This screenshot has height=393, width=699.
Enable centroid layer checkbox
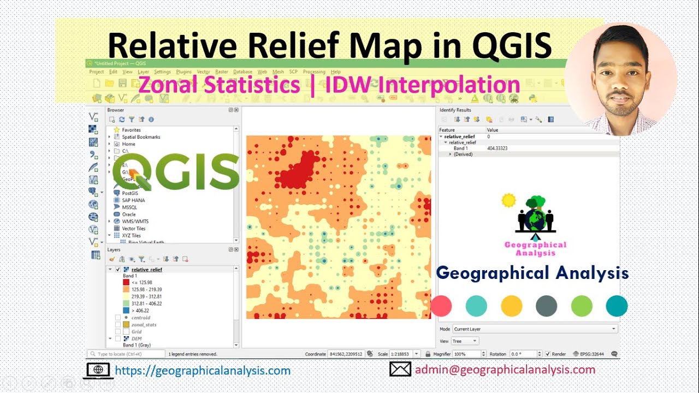(x=118, y=318)
